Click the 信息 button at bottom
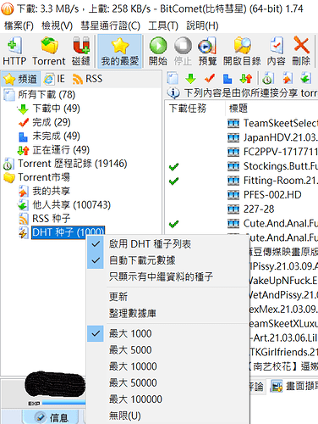This screenshot has height=424, width=318. [51, 417]
